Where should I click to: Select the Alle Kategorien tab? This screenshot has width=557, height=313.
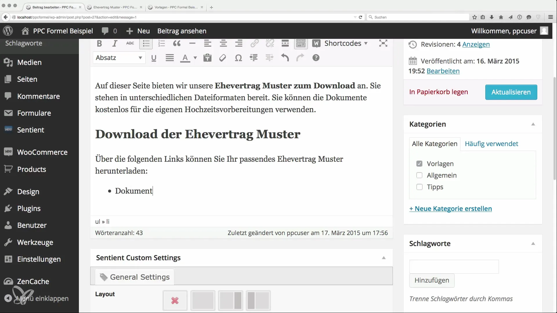pyautogui.click(x=435, y=144)
